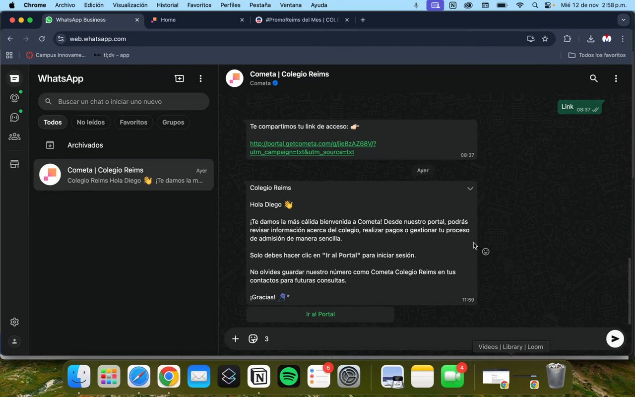Switch to the Home browser tab
This screenshot has width=635, height=397.
(197, 20)
